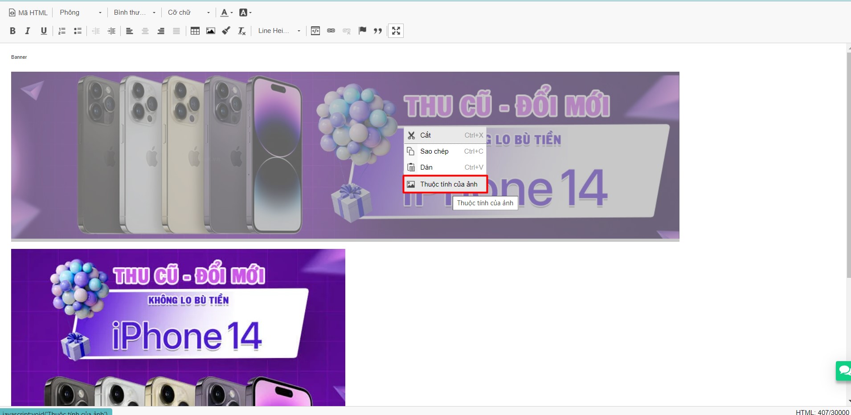Expand the Phông font dropdown
851x415 pixels.
[81, 12]
